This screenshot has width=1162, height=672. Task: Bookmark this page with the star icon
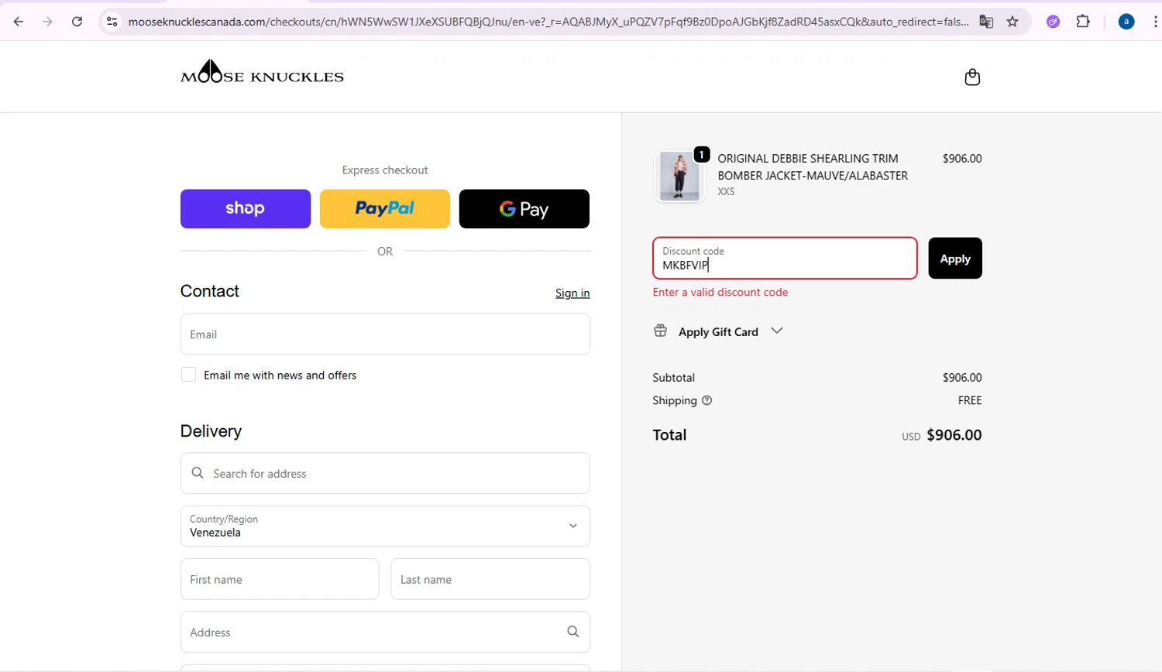coord(1012,22)
